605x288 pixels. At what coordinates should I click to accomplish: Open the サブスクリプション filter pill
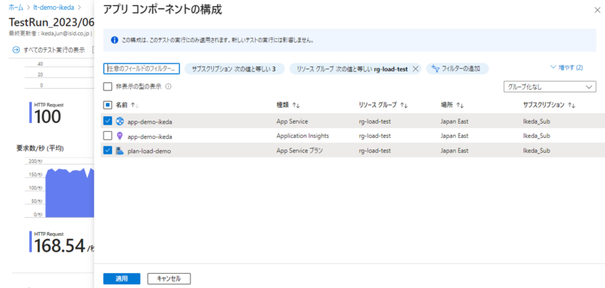click(234, 69)
